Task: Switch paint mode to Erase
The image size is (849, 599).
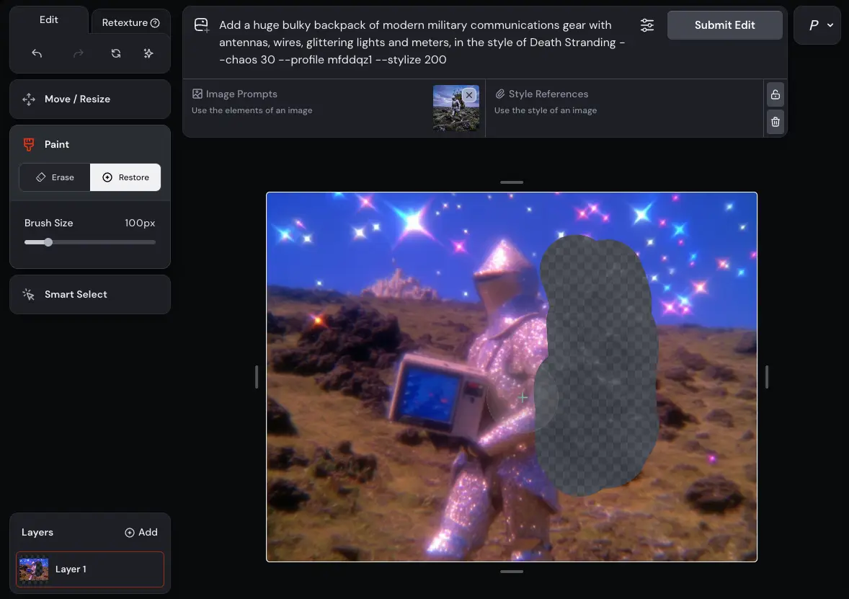Action: tap(55, 177)
